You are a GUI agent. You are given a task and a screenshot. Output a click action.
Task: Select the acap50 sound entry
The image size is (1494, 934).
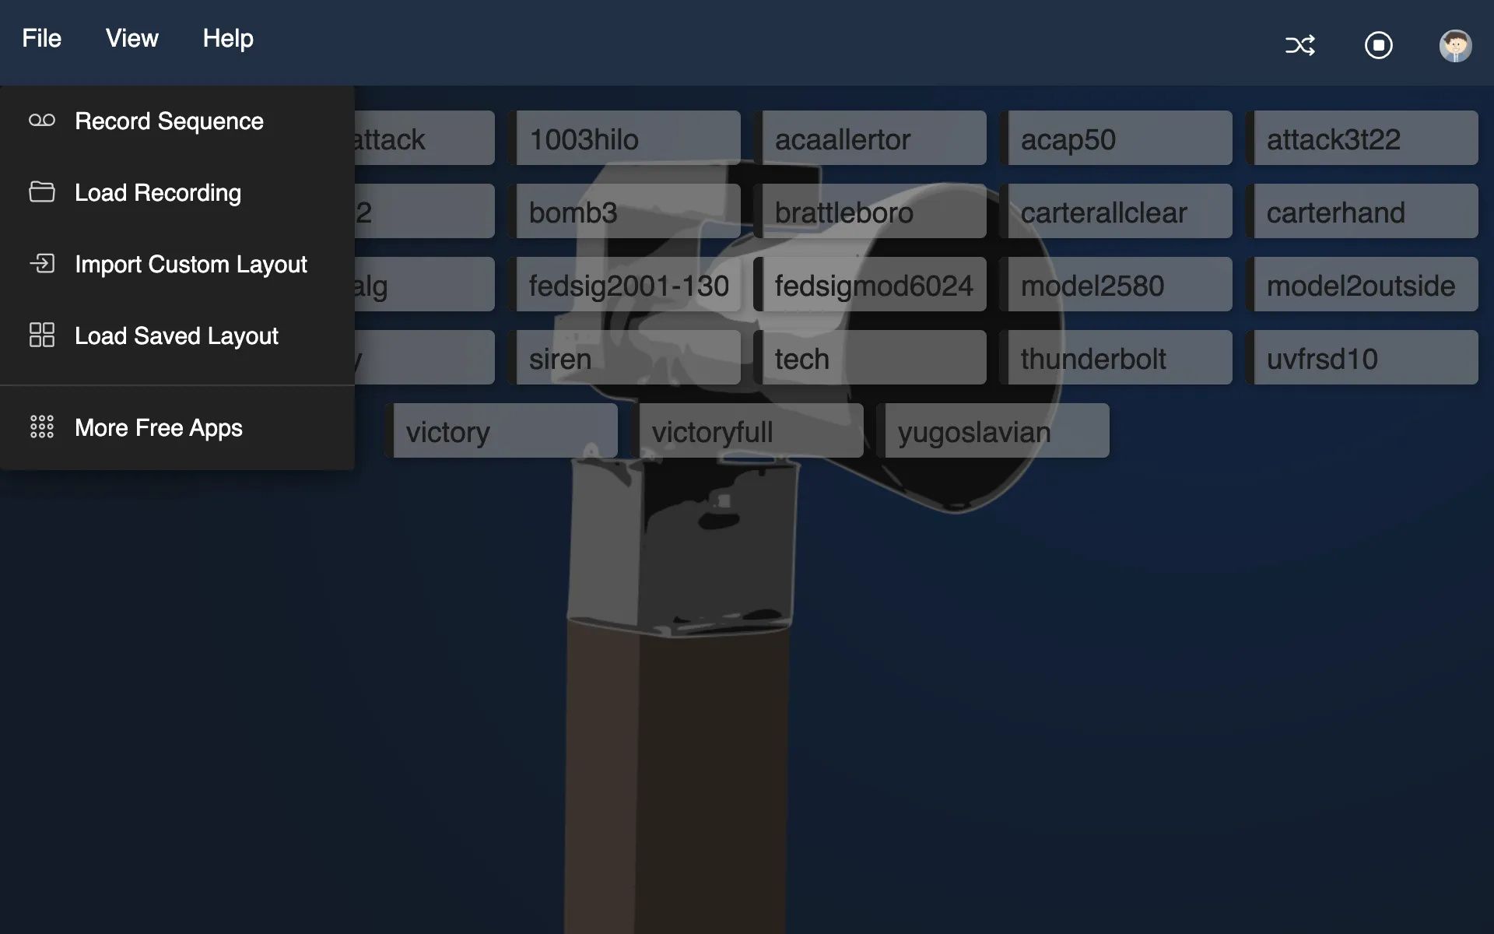pos(1119,138)
